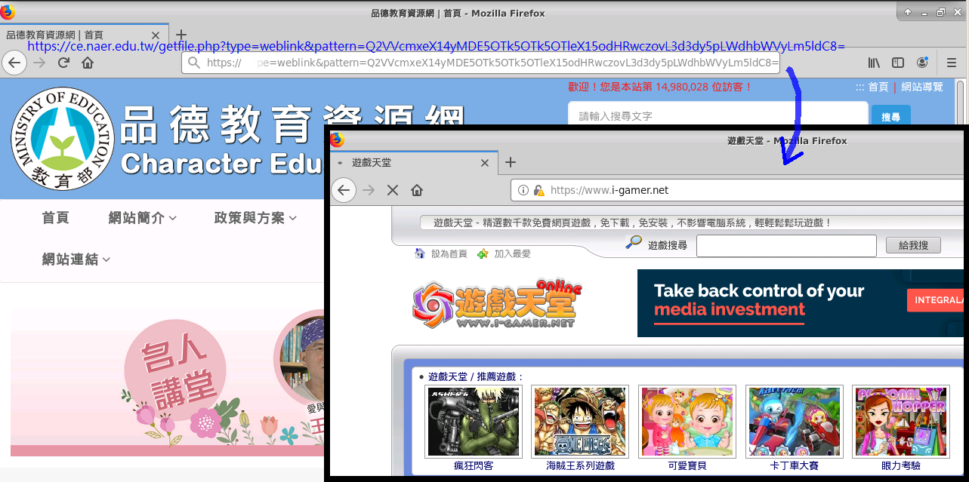
Task: Click lock warning icon in i-gamer address bar
Action: (539, 191)
